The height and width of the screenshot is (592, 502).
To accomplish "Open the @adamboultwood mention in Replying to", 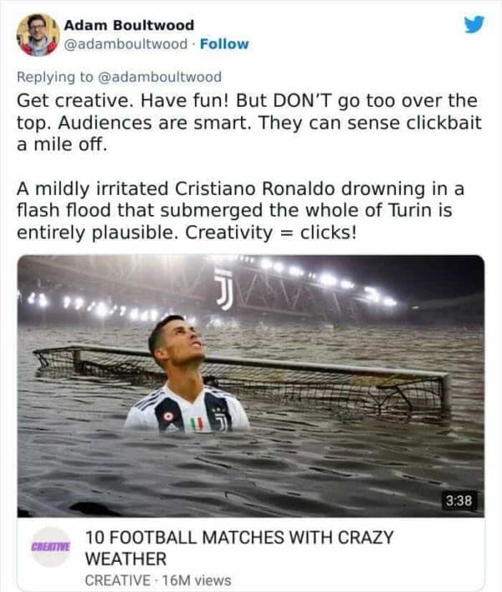I will pyautogui.click(x=161, y=77).
